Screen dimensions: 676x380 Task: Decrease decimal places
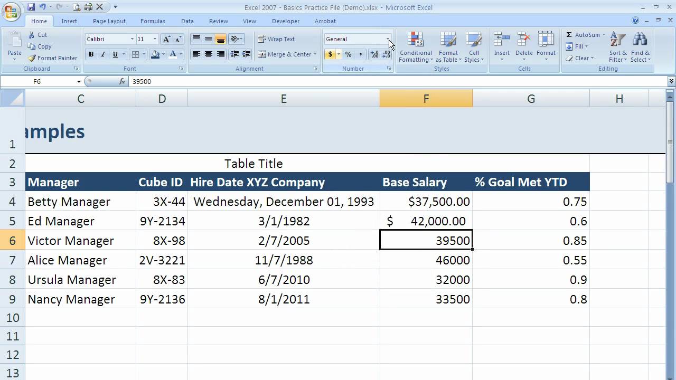tap(386, 54)
